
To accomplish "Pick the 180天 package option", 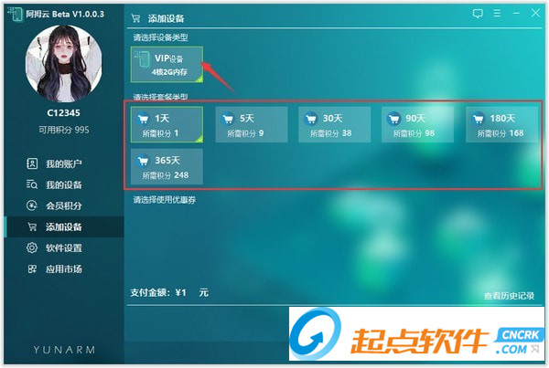I will pyautogui.click(x=501, y=125).
